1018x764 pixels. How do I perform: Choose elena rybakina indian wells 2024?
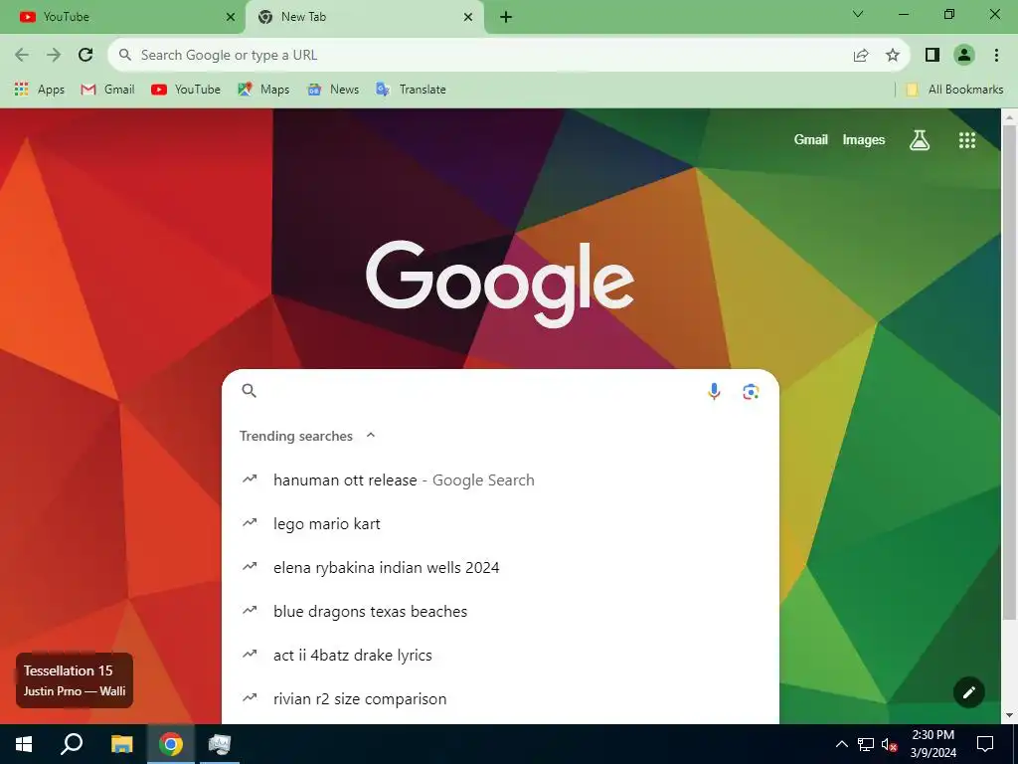click(500, 567)
